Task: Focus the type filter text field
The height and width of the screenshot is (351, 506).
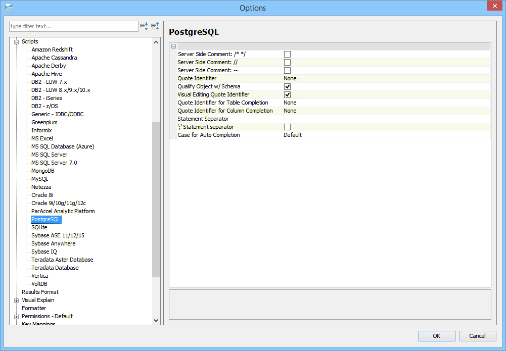Action: [x=74, y=26]
